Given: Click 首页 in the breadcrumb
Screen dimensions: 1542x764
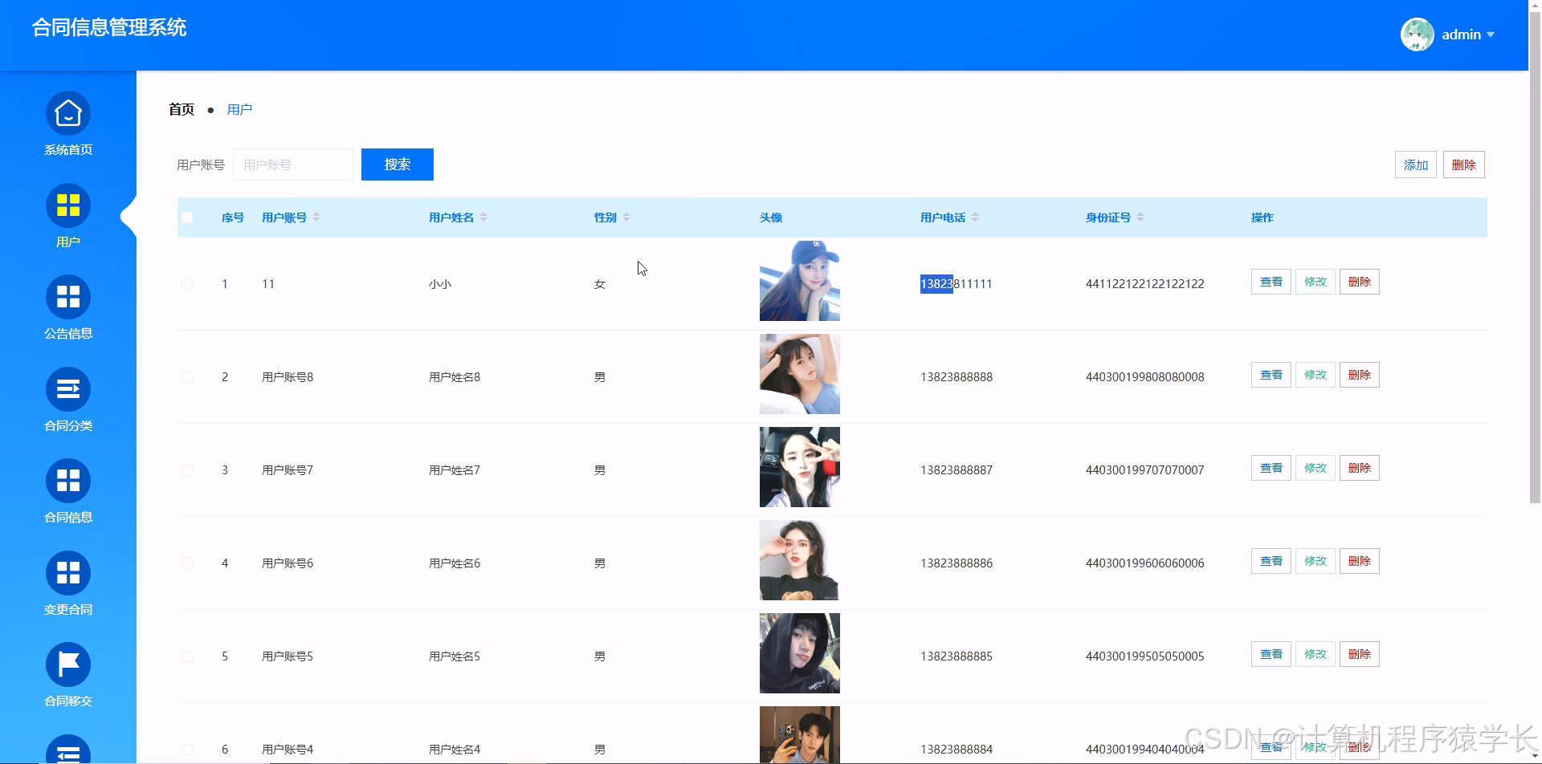Looking at the screenshot, I should tap(180, 108).
